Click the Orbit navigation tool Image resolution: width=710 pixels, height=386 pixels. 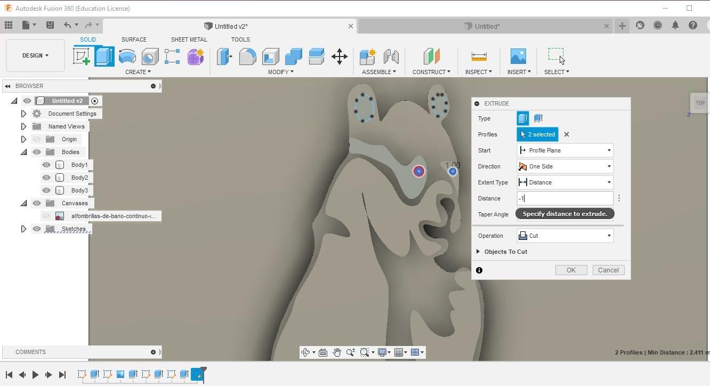[x=306, y=352]
